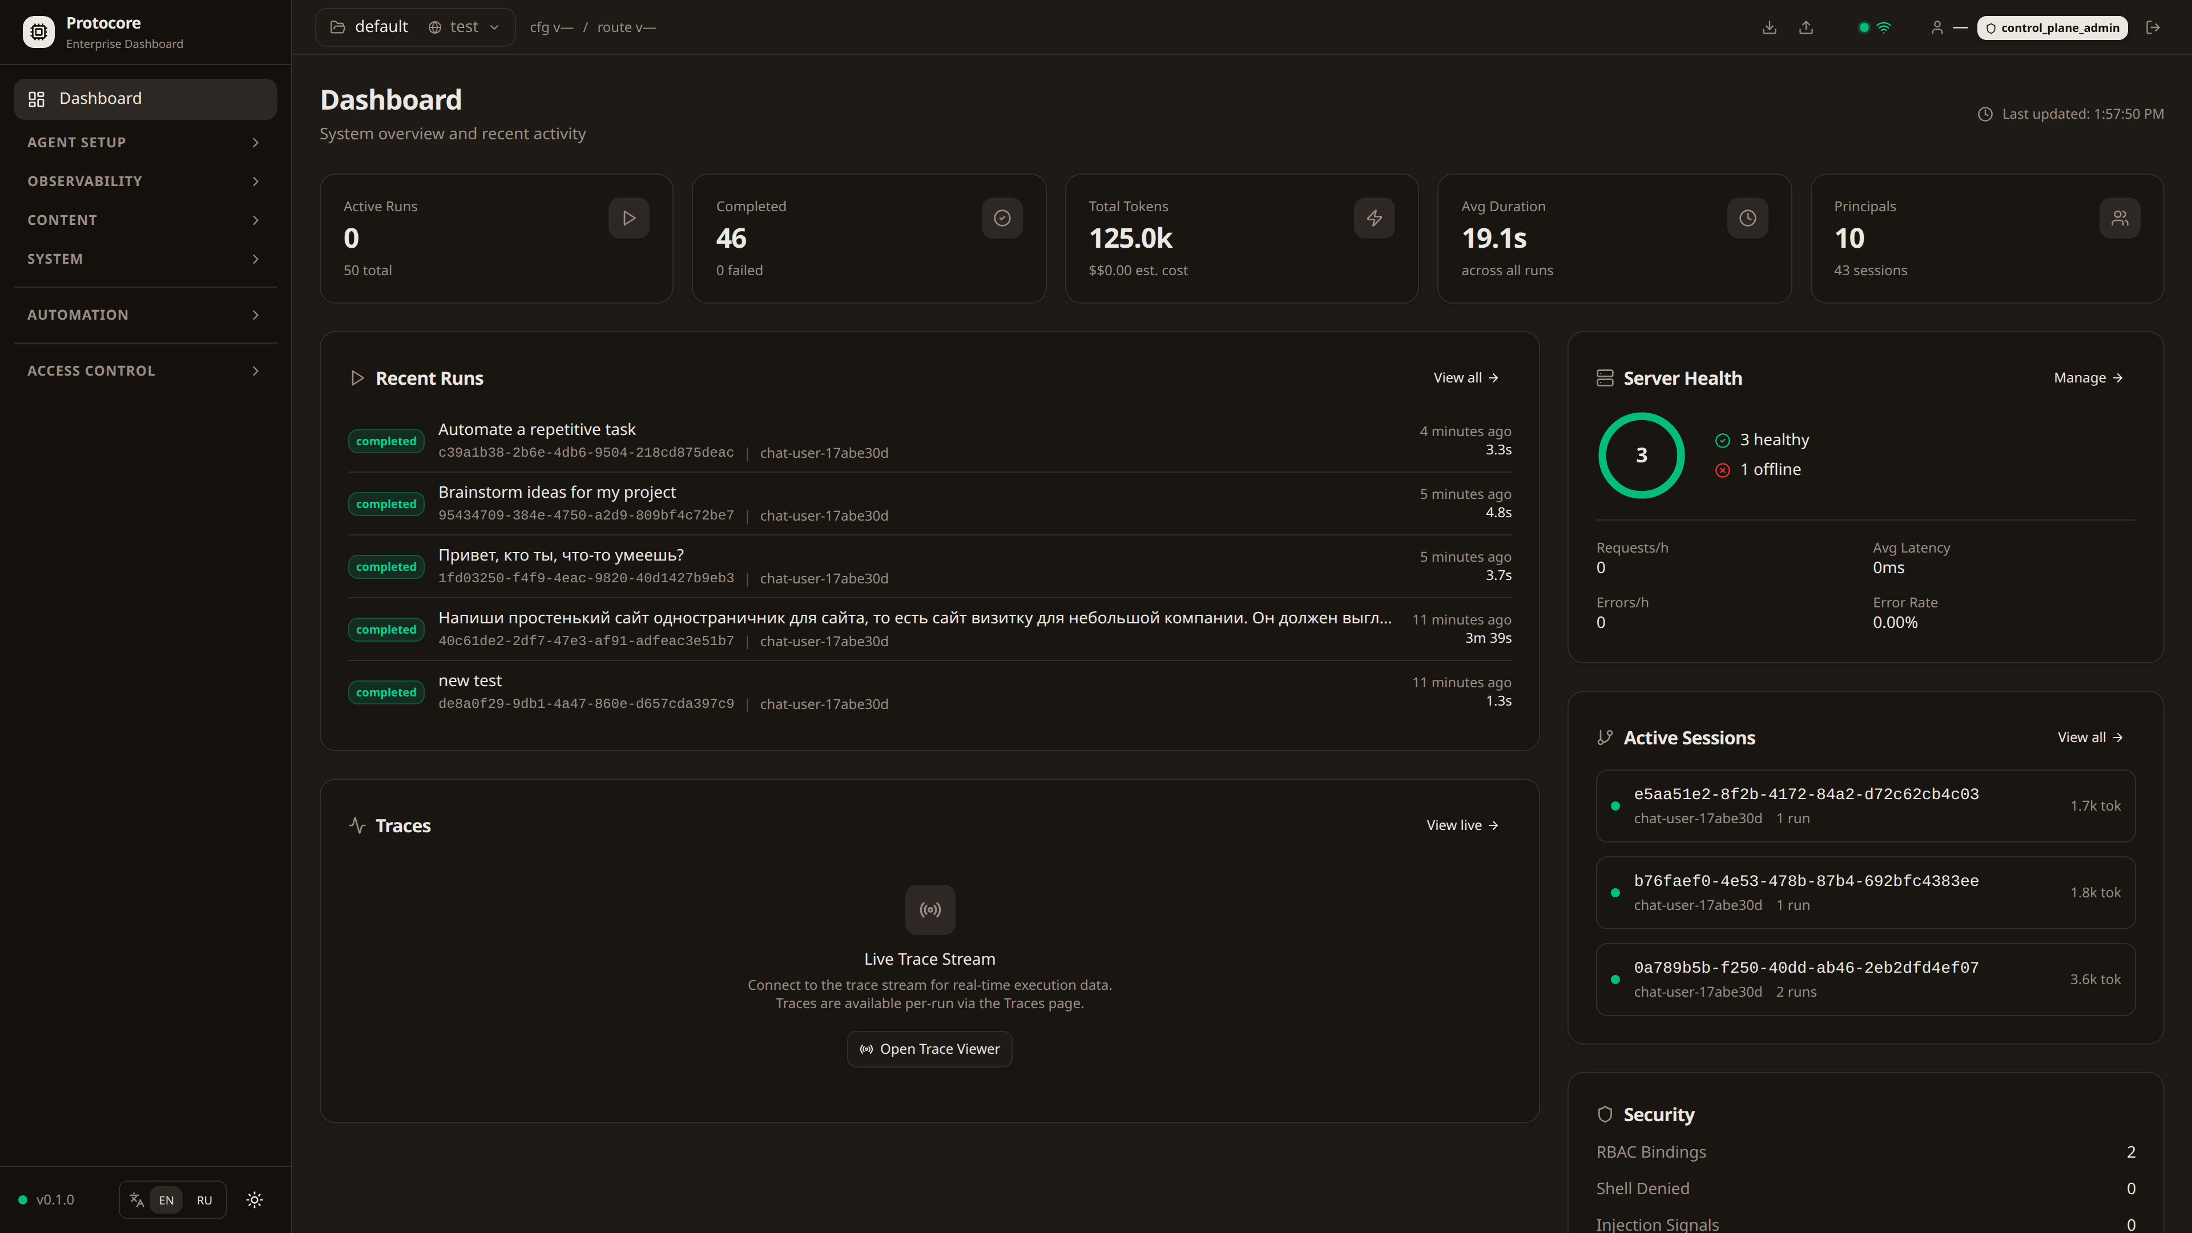Expand the ACCESS CONTROL menu section
This screenshot has height=1233, width=2192.
click(144, 370)
